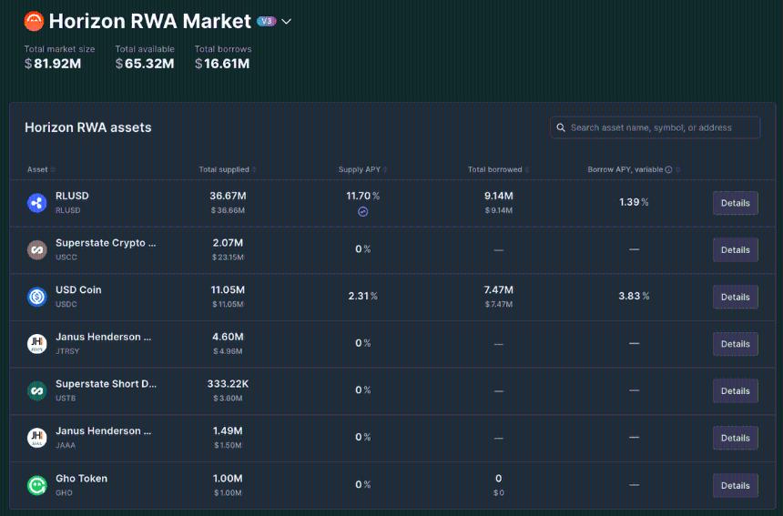Open the market selector chevron dropdown
This screenshot has width=783, height=516.
pos(286,22)
